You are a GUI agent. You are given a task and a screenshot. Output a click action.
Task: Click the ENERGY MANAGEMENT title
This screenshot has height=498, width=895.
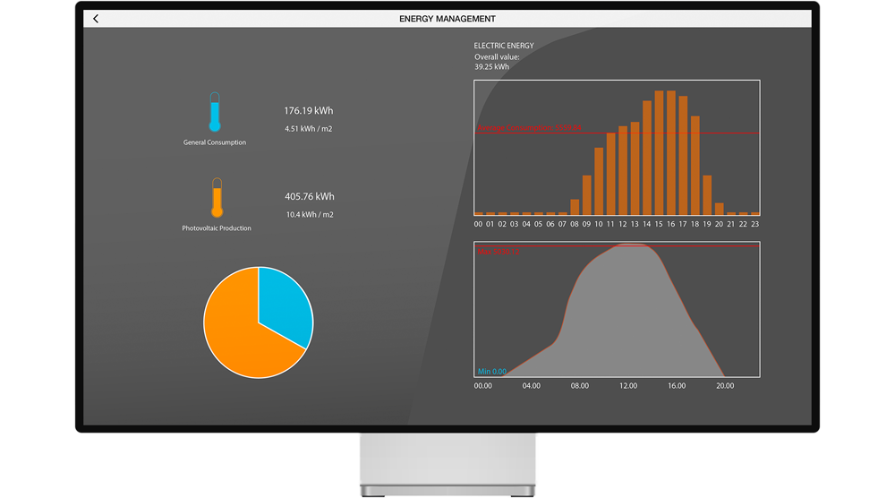point(447,19)
